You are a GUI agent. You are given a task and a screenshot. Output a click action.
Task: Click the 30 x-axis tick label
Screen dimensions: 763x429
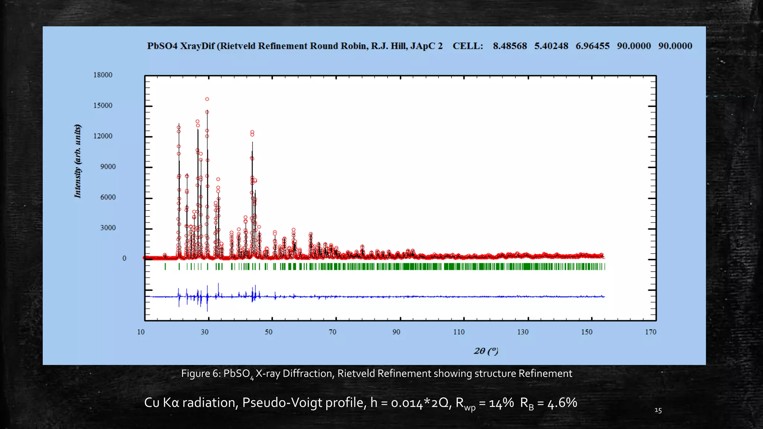205,332
